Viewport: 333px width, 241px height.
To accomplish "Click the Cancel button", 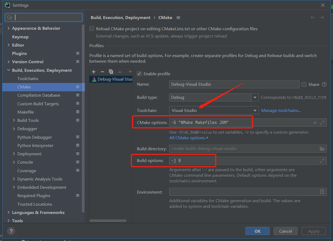I will click(x=286, y=231).
